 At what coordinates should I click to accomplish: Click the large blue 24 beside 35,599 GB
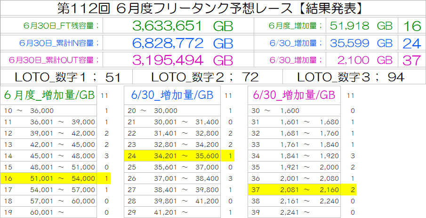412,43
